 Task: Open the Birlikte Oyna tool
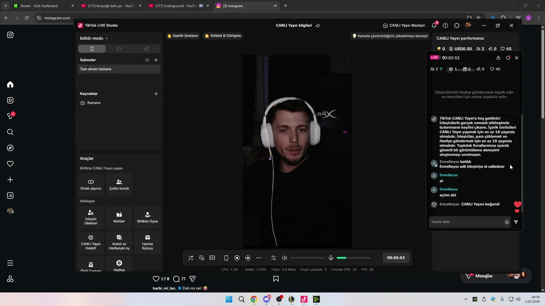(147, 218)
